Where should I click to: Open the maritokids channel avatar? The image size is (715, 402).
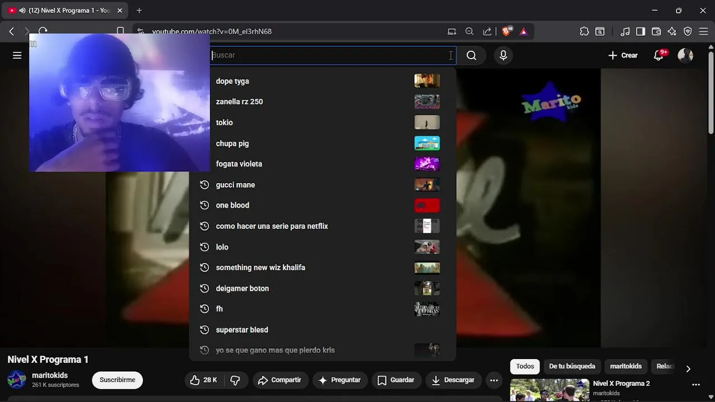(16, 380)
